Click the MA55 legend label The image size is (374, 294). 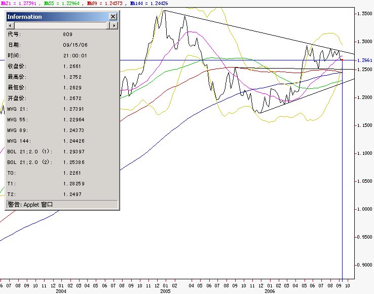61,4
